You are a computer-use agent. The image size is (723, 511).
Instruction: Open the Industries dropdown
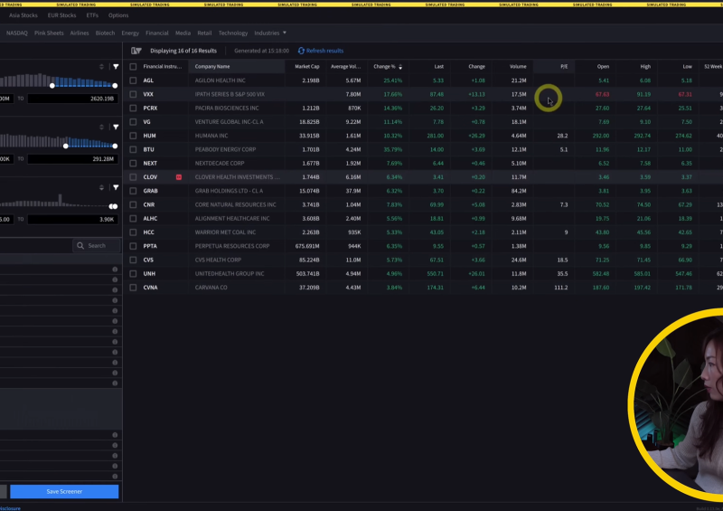(269, 33)
